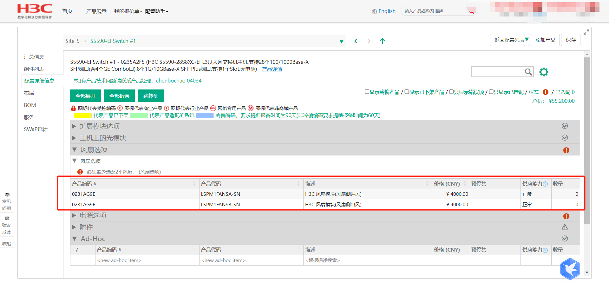This screenshot has width=609, height=283.
Task: Expand the 扩展模块选项 section
Action: (x=74, y=126)
